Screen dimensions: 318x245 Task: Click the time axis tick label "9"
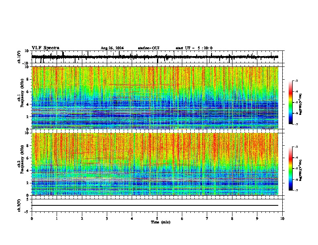tap(257, 219)
